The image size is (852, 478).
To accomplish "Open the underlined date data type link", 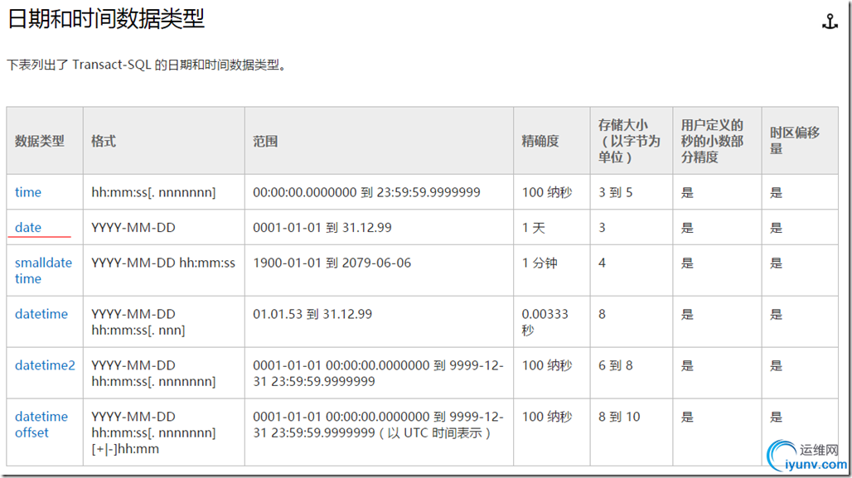I will (28, 227).
